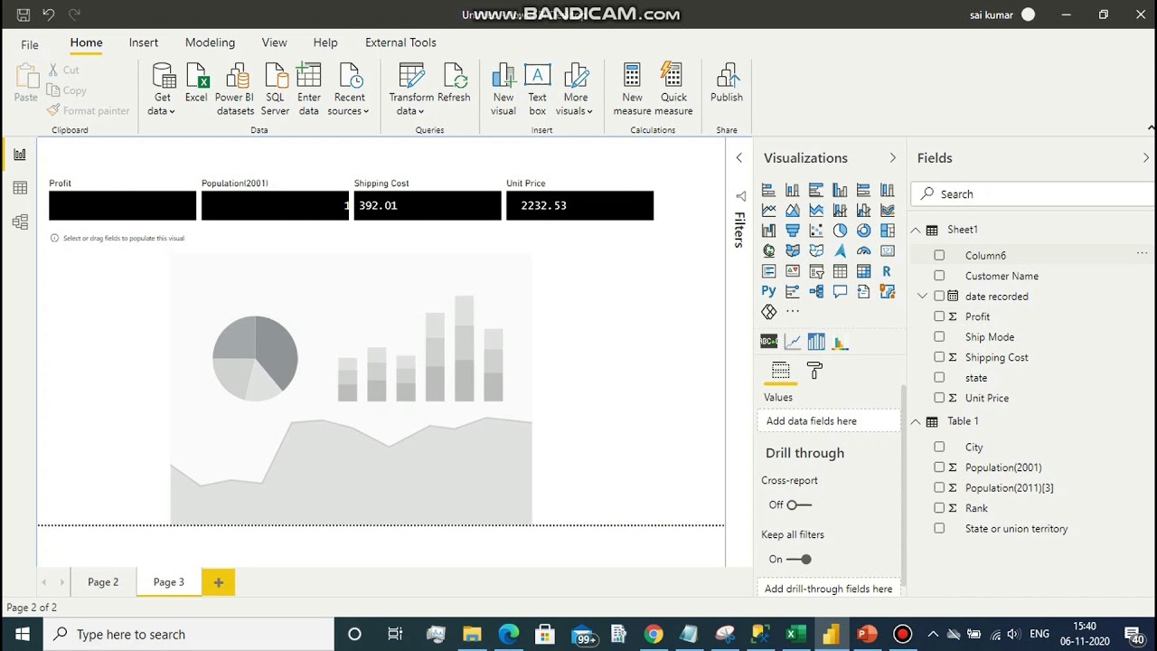Viewport: 1157px width, 651px height.
Task: Click the Quick measure button
Action: point(673,89)
